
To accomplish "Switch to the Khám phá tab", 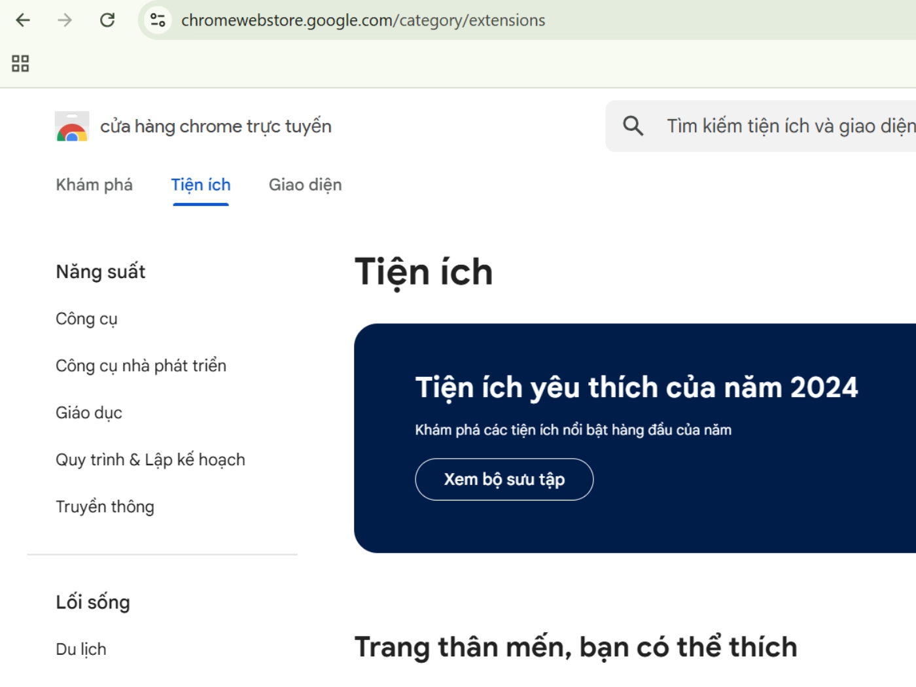I will coord(94,185).
